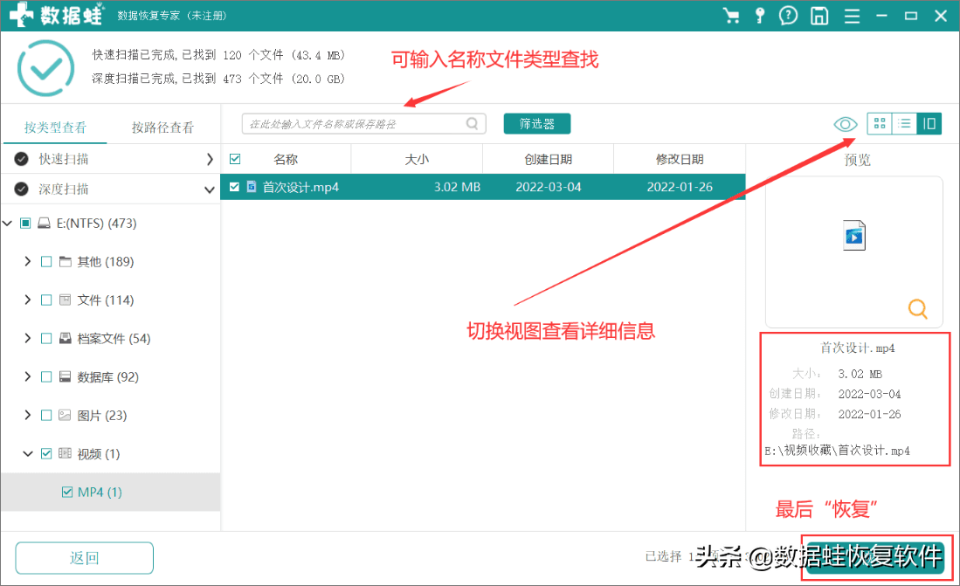The width and height of the screenshot is (960, 586).
Task: Click the orange magnifier preview icon
Action: (917, 308)
